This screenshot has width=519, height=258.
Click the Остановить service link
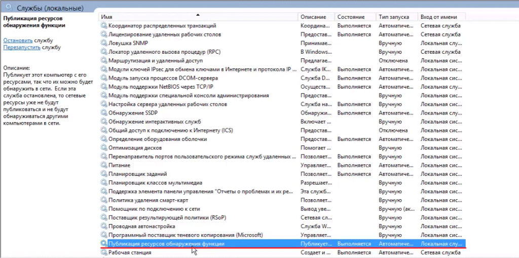18,40
